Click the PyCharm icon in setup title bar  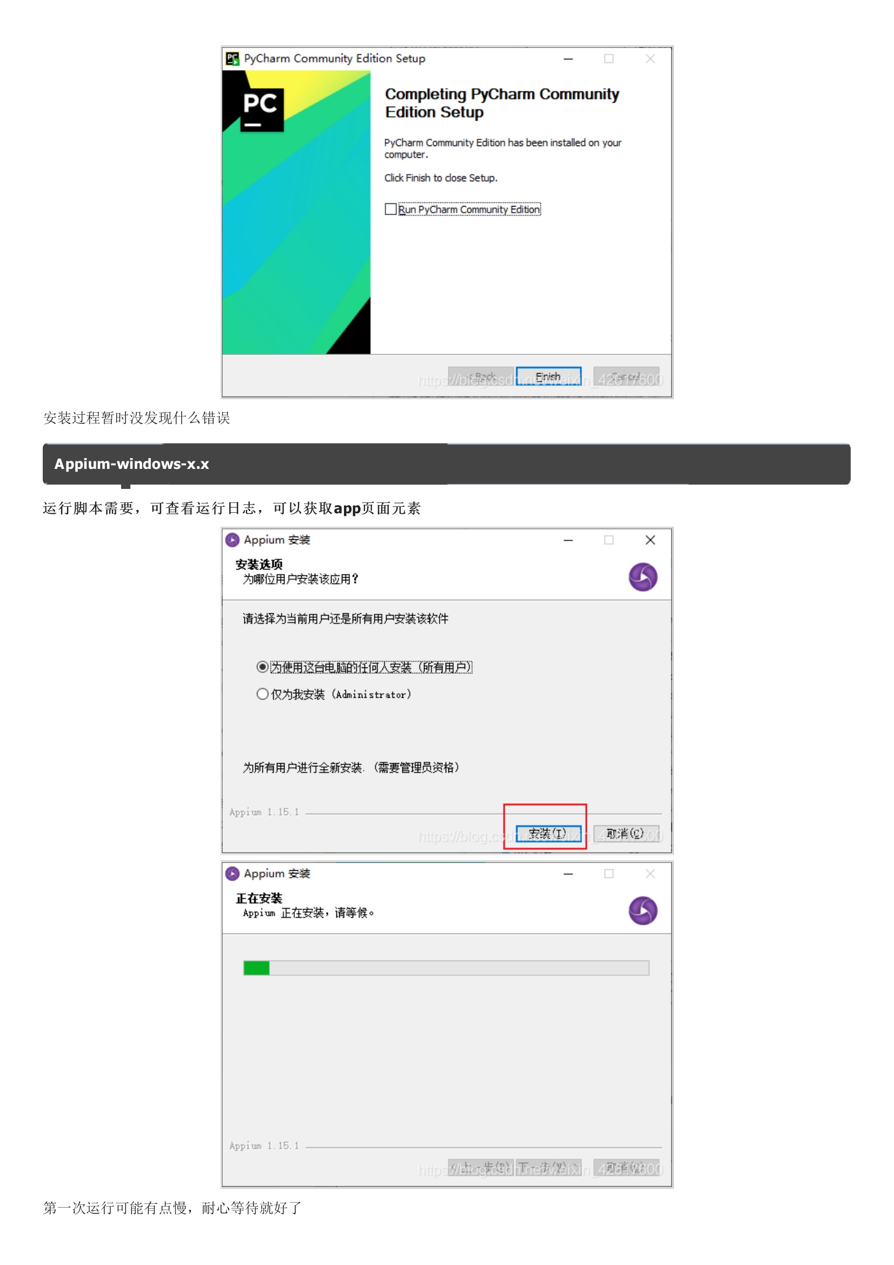click(233, 58)
